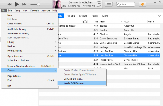Image resolution: width=163 pixels, height=106 pixels.
Task: Select Beatles 7:47 Abbey Road row
Action: [x=109, y=26]
